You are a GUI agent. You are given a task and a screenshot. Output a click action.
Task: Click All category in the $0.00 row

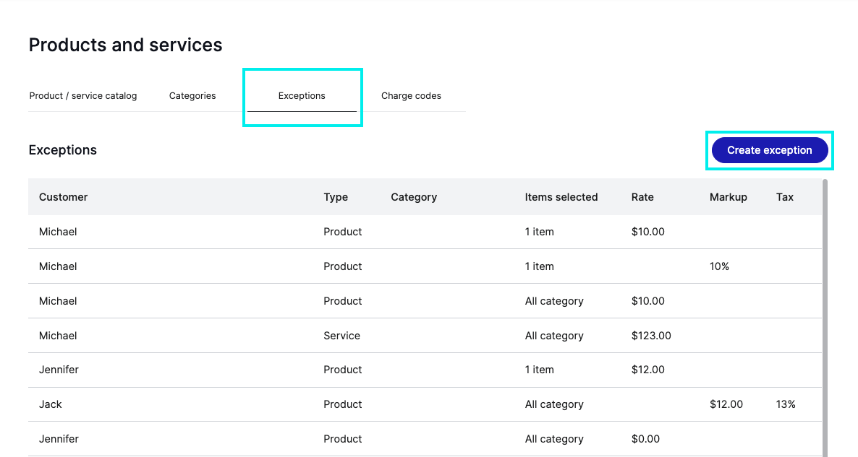[553, 439]
